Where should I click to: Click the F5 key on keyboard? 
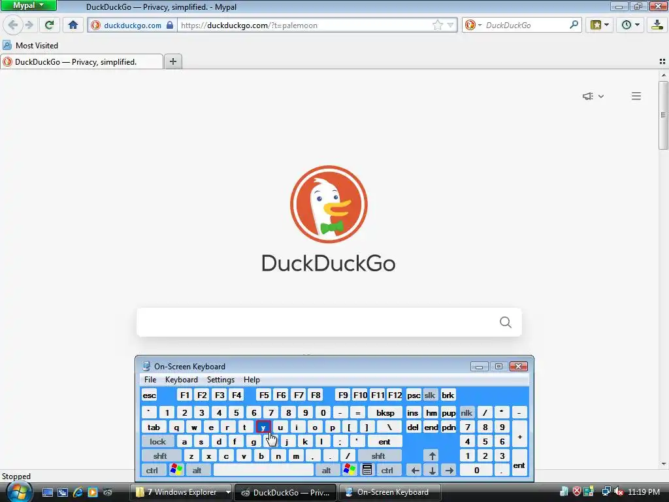[264, 395]
